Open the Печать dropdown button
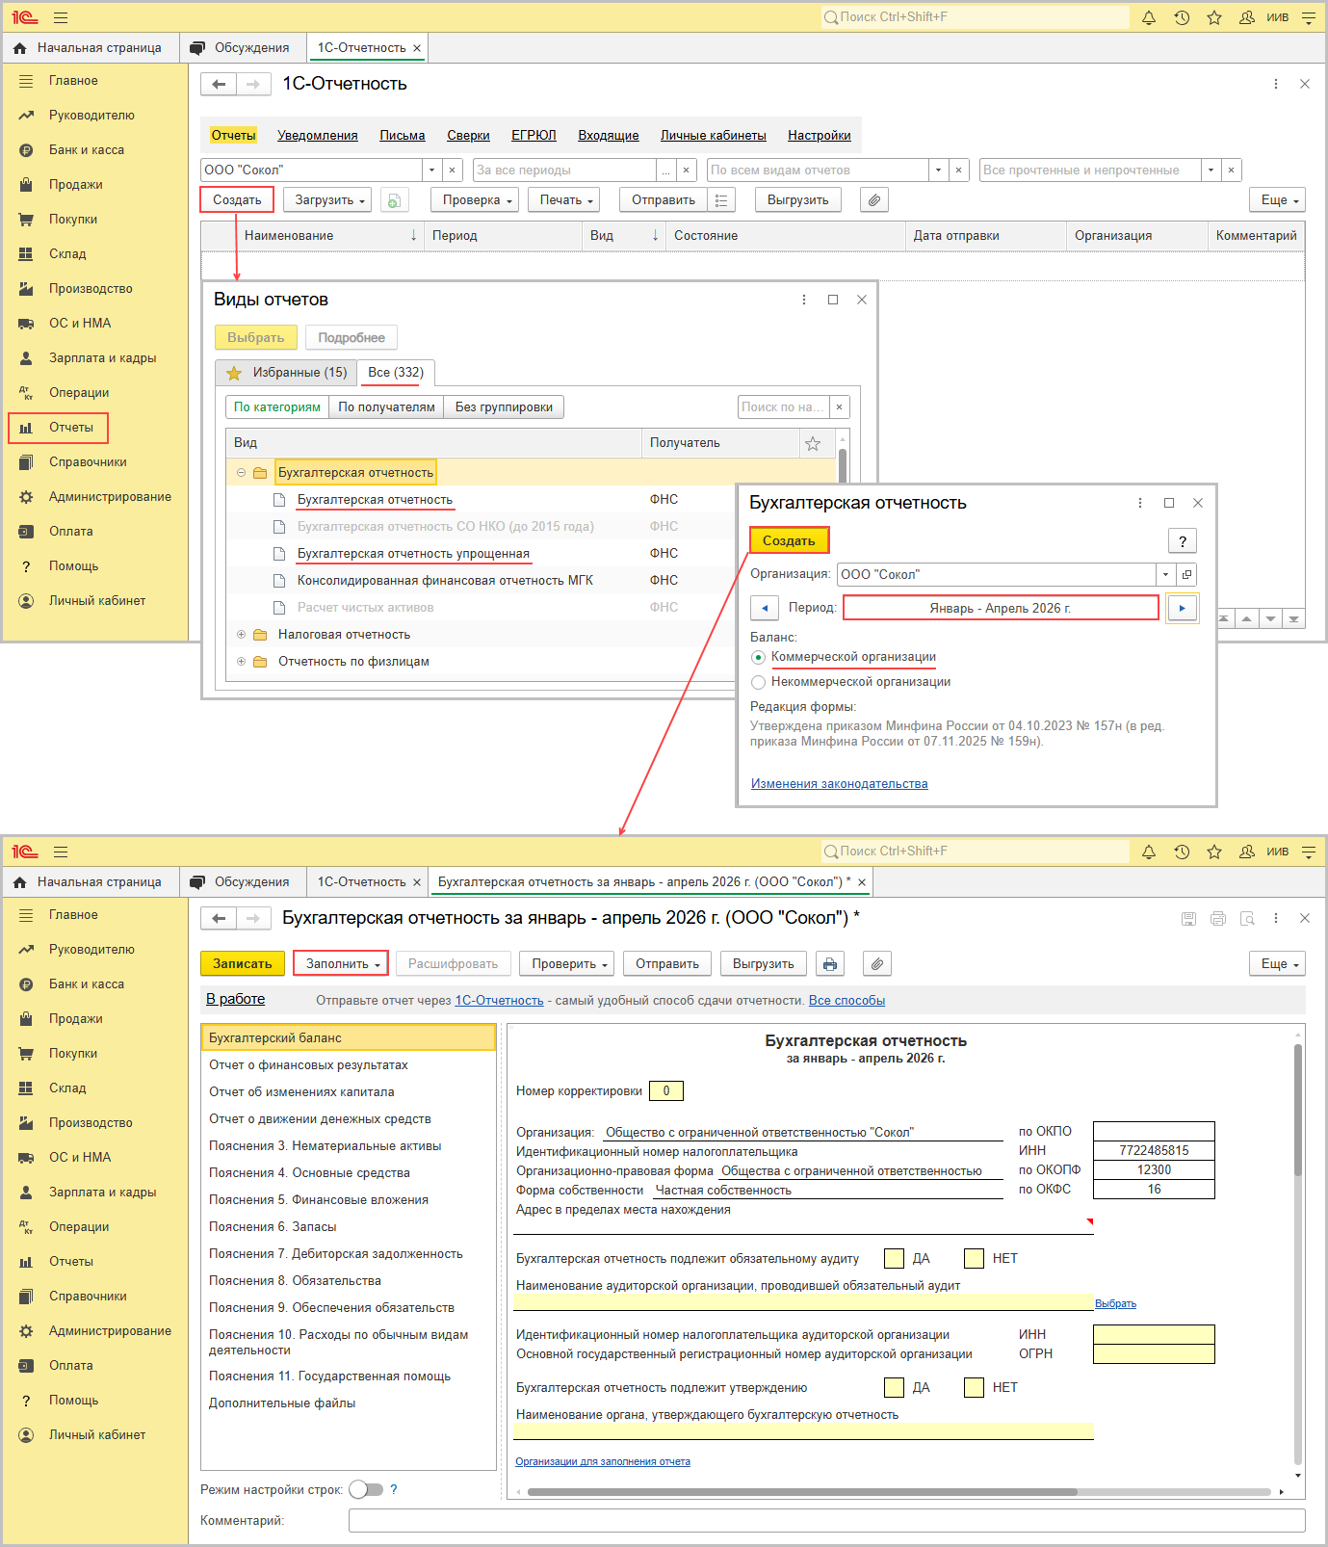The height and width of the screenshot is (1547, 1328). point(564,200)
